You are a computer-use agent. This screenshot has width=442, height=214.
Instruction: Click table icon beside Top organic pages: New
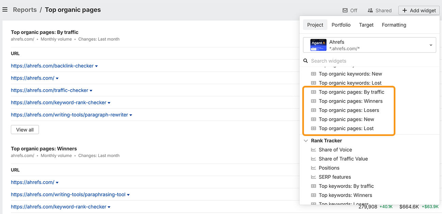313,119
